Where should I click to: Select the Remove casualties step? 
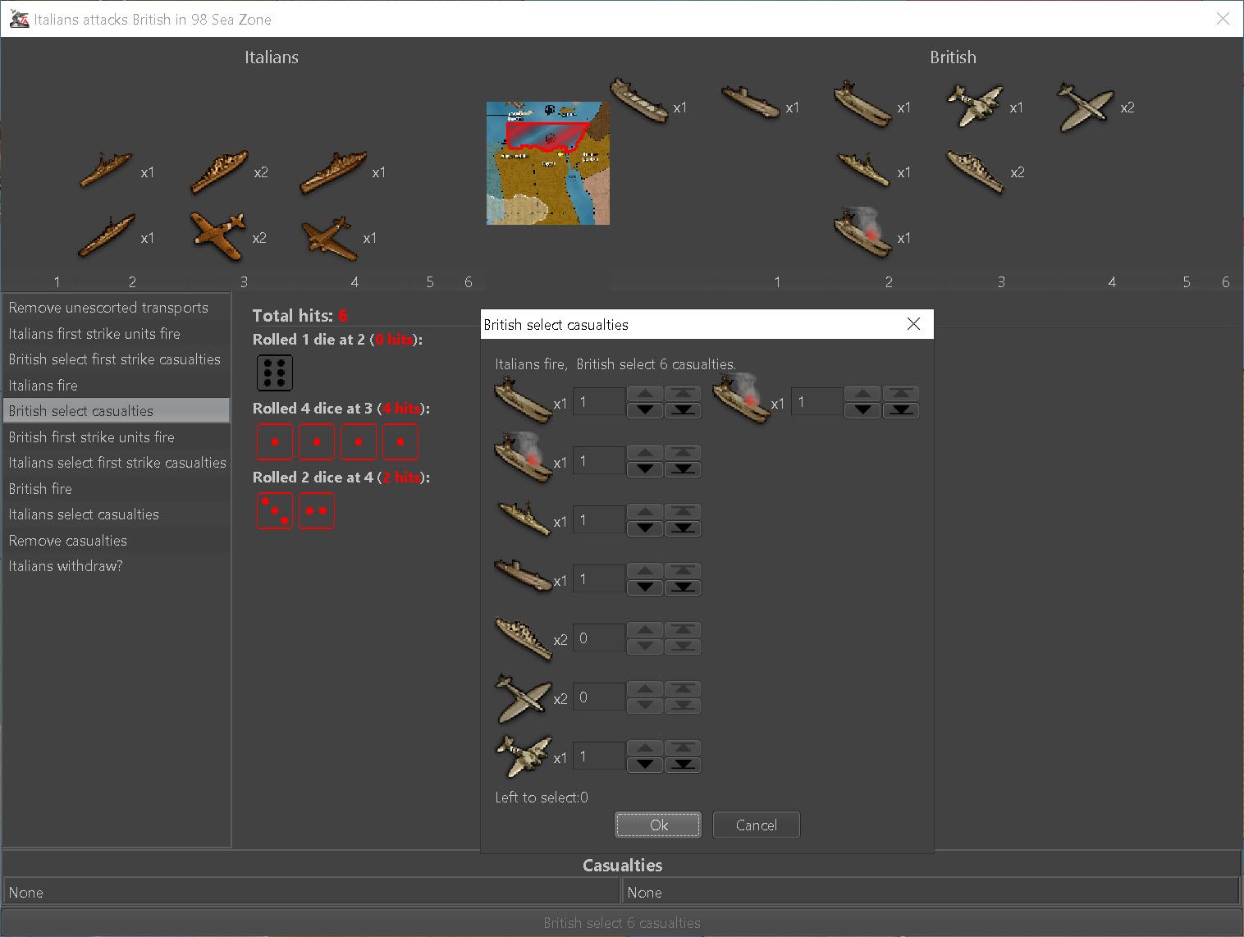coord(117,541)
